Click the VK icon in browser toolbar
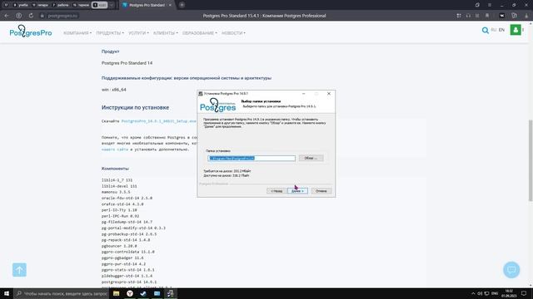Viewport: 533px width, 299px height. point(502,16)
